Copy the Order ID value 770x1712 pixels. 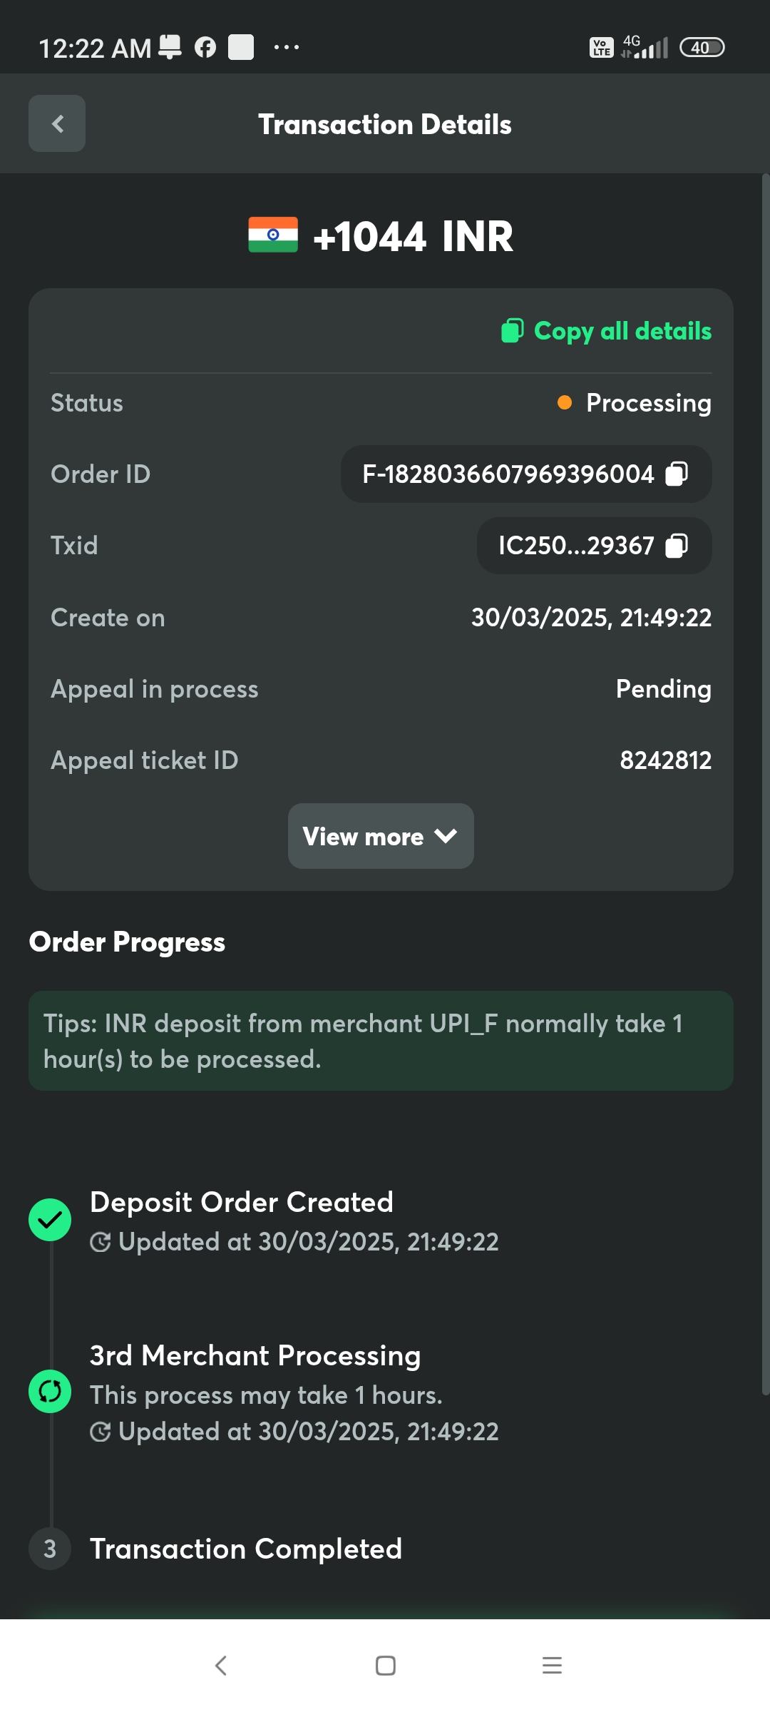pyautogui.click(x=676, y=474)
